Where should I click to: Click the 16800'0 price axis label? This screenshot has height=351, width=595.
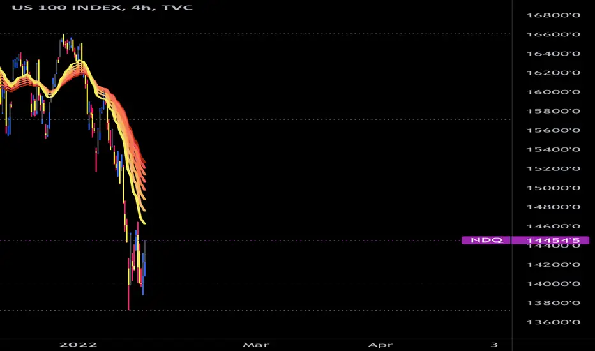554,15
